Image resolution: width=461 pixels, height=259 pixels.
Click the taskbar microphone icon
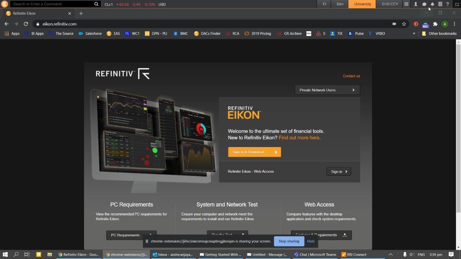pyautogui.click(x=405, y=254)
